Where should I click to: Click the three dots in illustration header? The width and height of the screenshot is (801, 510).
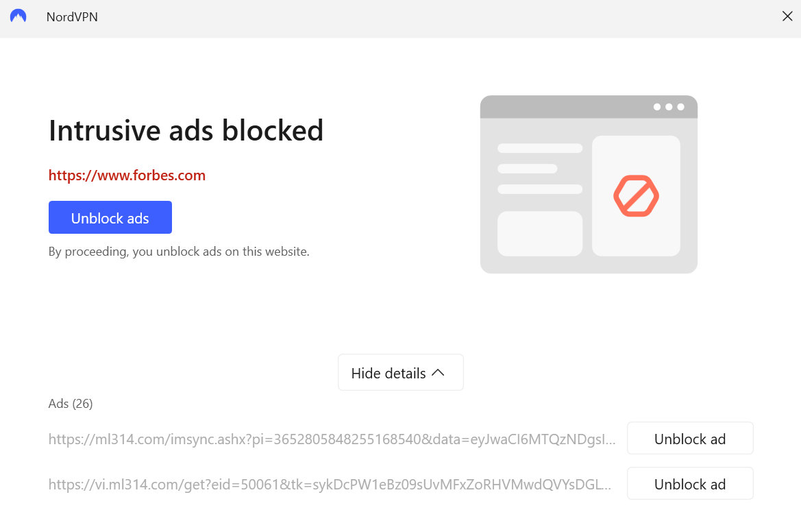click(669, 107)
